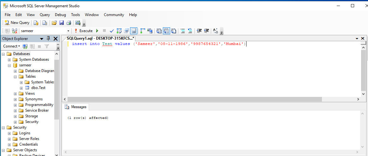This screenshot has height=156, width=368.
Task: Open the Edit menu
Action: tap(19, 15)
